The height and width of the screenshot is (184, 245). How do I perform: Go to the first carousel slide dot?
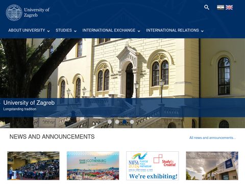[110, 122]
